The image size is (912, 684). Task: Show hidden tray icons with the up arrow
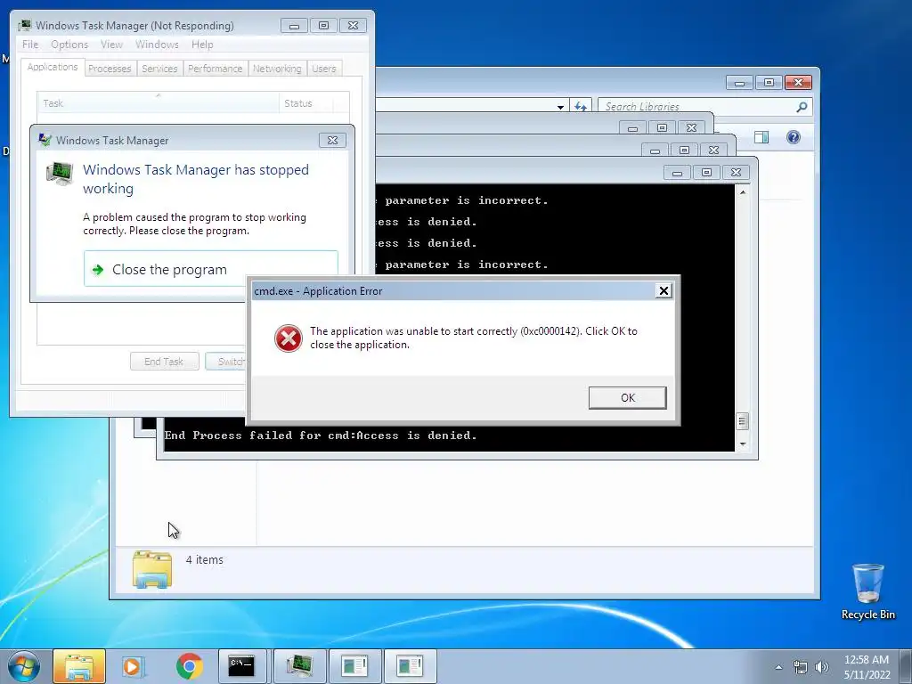pyautogui.click(x=778, y=667)
